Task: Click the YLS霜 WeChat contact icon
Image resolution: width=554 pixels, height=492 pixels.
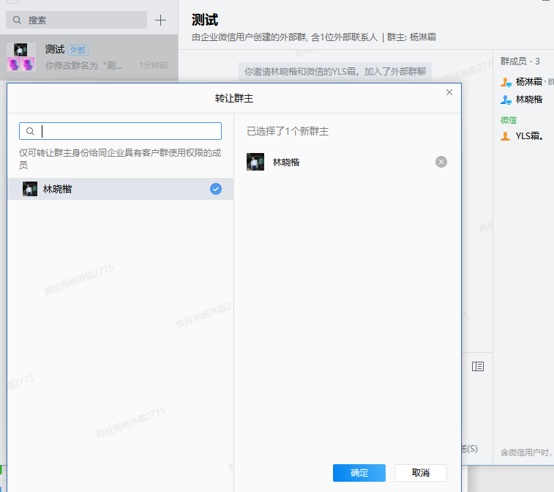Action: 506,136
